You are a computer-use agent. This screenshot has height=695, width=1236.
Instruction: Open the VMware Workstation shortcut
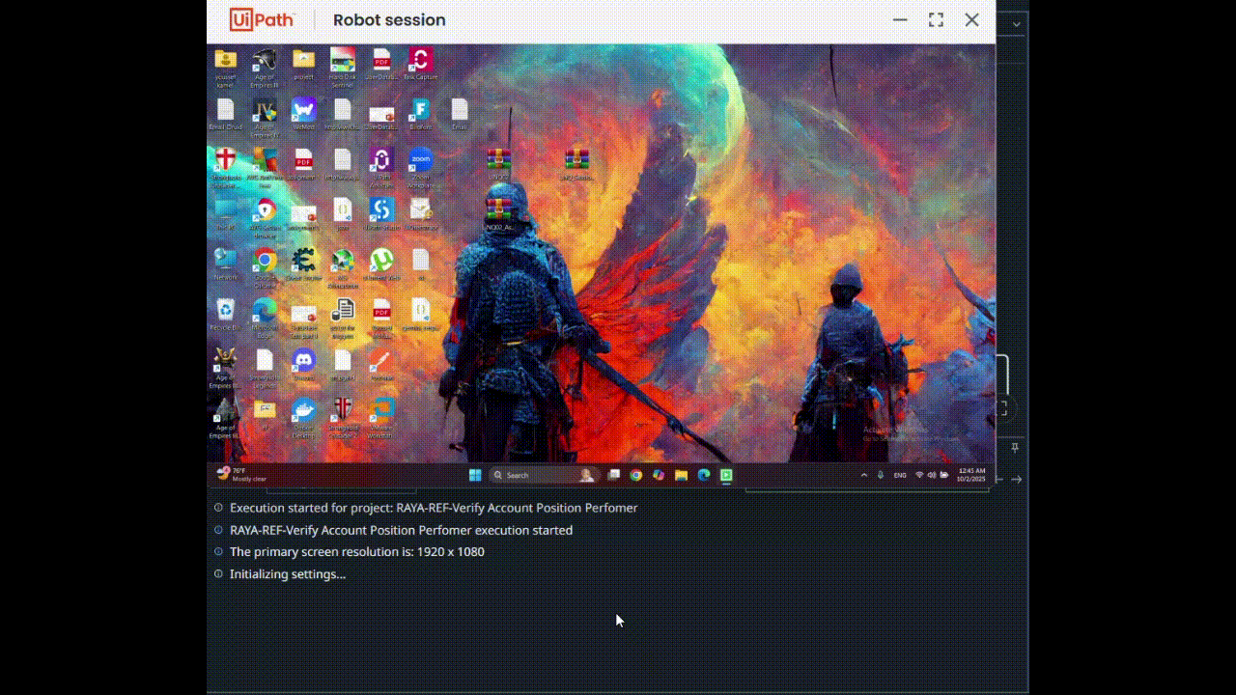click(x=381, y=415)
